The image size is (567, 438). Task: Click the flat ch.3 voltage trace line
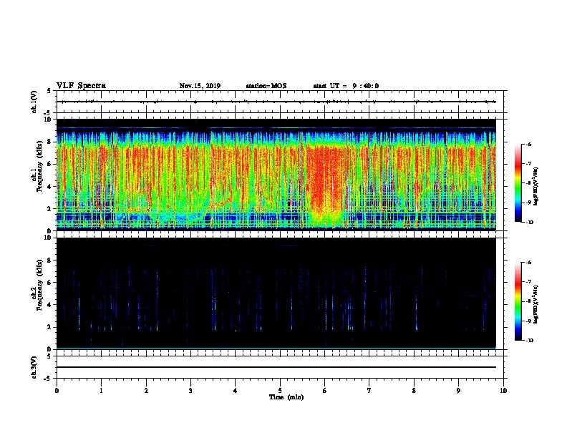pos(276,367)
